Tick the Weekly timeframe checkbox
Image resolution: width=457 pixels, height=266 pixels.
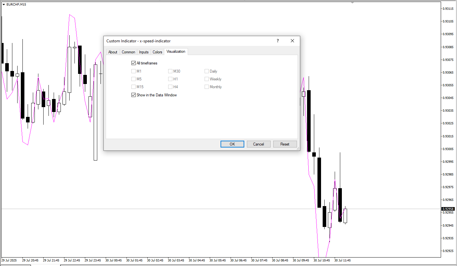pos(207,79)
